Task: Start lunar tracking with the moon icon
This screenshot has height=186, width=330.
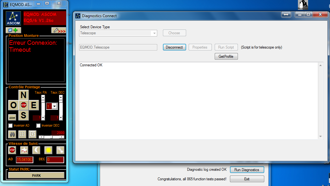Action: (x=36, y=150)
